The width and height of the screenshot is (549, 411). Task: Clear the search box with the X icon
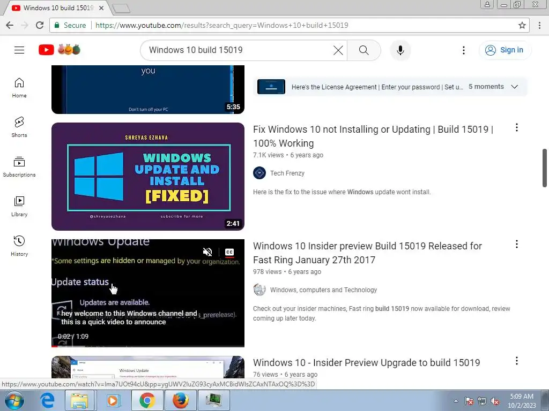(x=338, y=50)
